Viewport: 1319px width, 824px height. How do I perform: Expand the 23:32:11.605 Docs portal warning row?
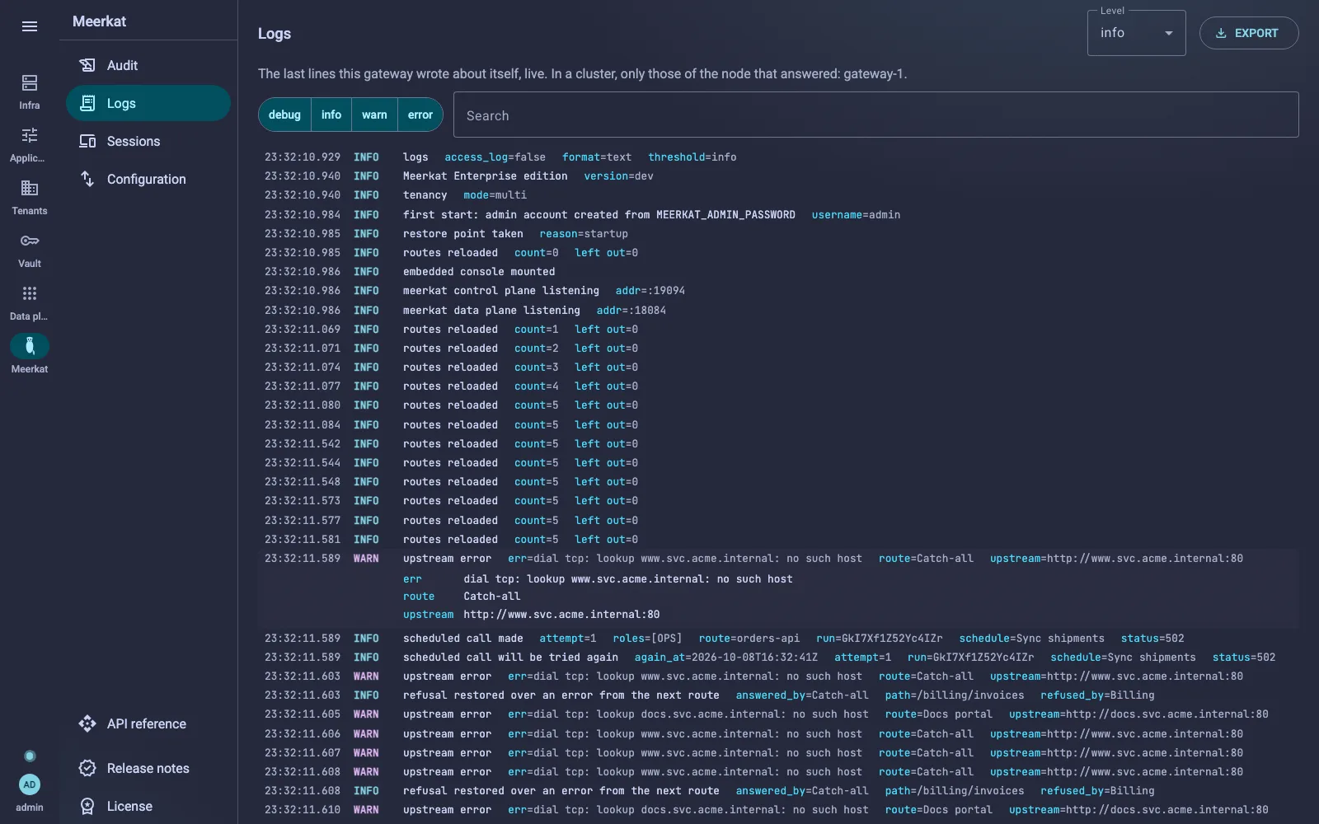click(777, 714)
